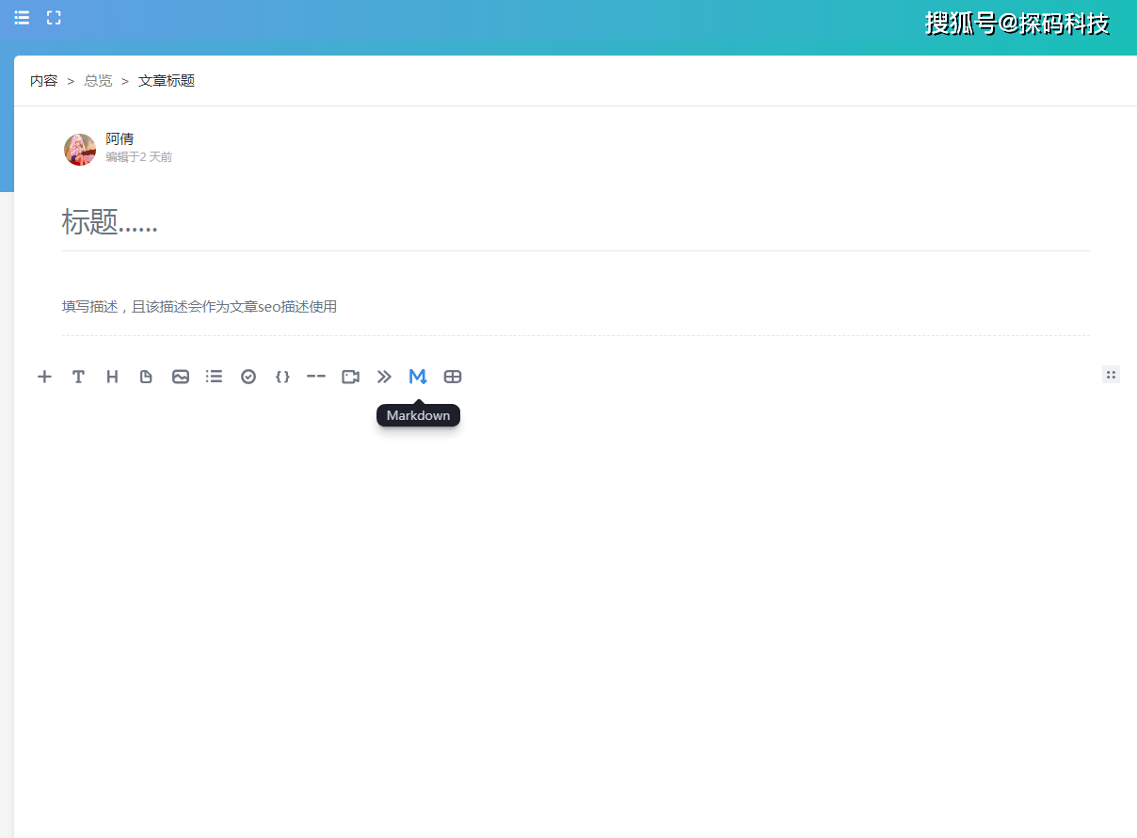Insert a Markdown block
Image resolution: width=1137 pixels, height=838 pixels.
pyautogui.click(x=418, y=377)
